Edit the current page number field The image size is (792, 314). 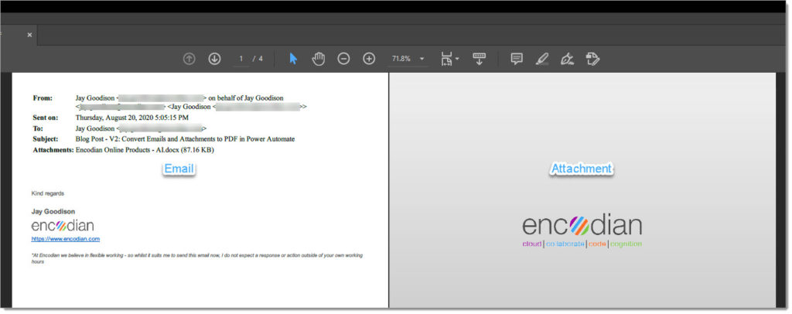[x=241, y=59]
